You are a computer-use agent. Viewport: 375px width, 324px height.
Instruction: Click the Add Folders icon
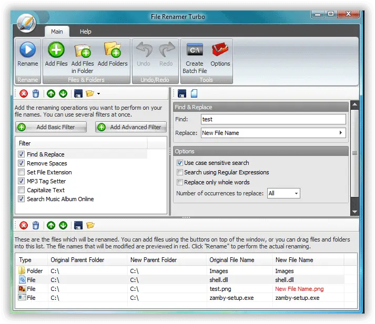coord(113,50)
